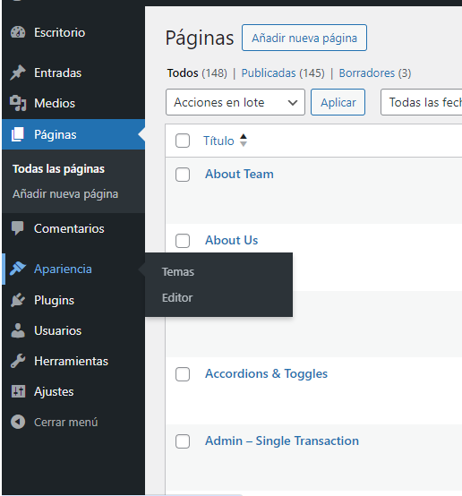462x496 pixels.
Task: Filter pages by Publicadas (145) link
Action: pos(283,73)
